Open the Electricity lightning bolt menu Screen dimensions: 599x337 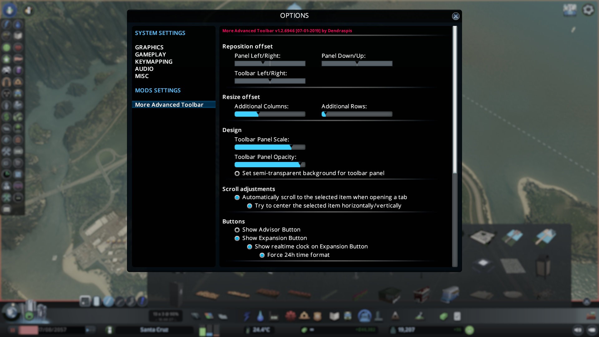tap(247, 316)
